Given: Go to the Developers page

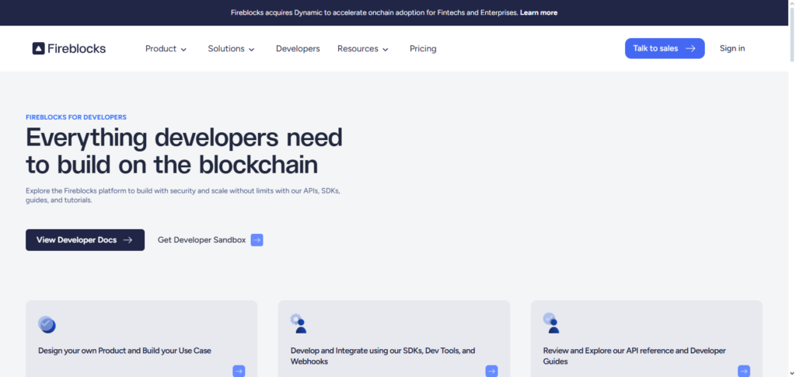Looking at the screenshot, I should 298,49.
